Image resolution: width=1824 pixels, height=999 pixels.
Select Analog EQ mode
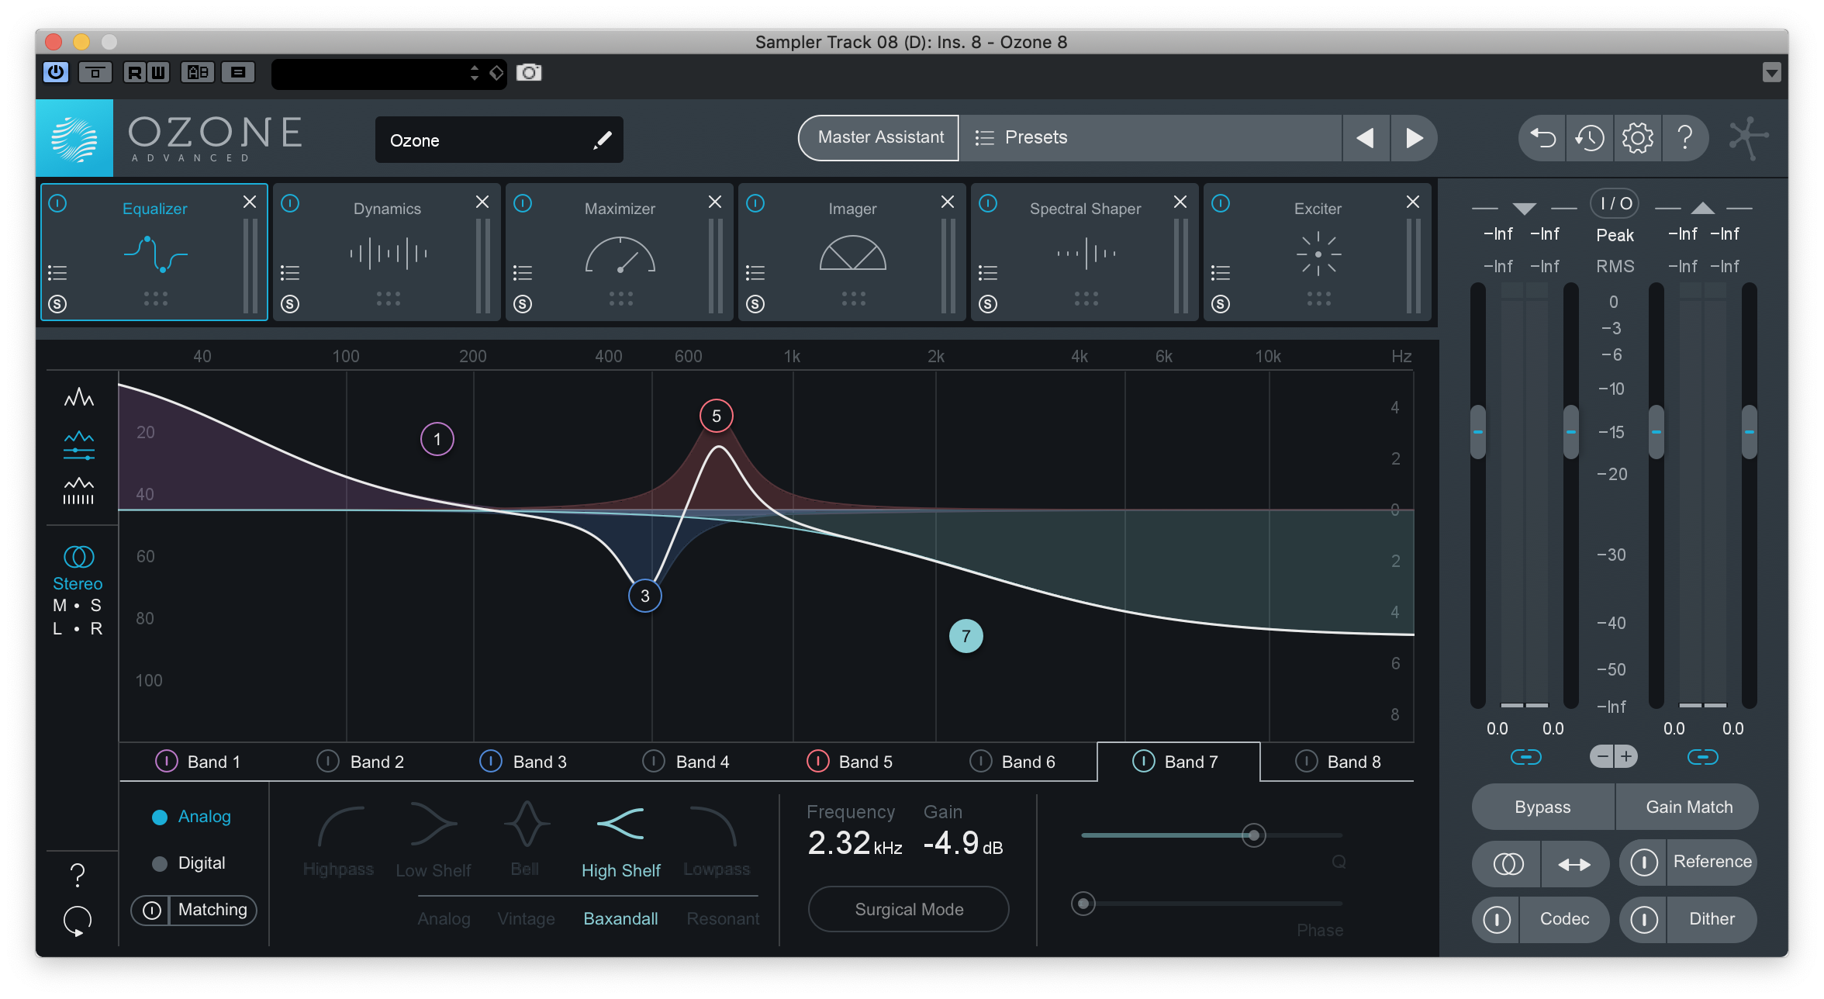tap(192, 817)
